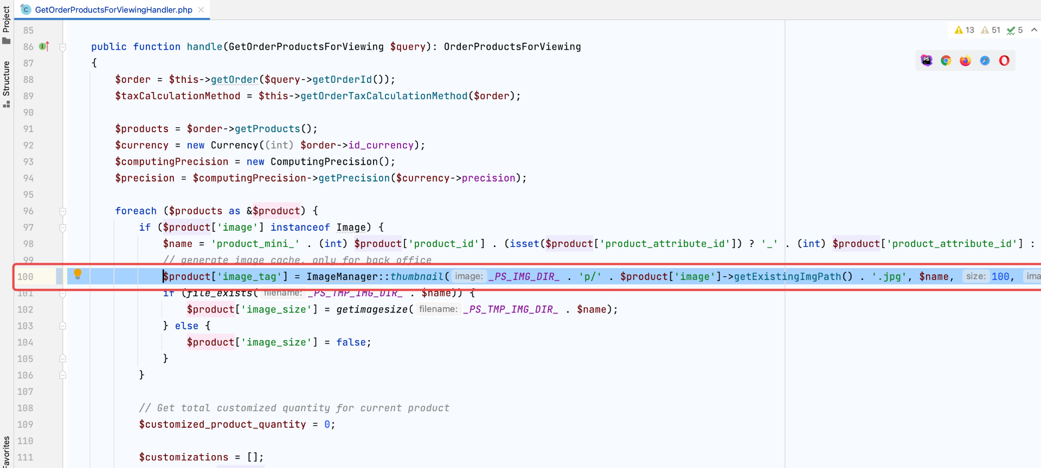This screenshot has width=1041, height=468.
Task: Open the Project tool window
Action: click(7, 24)
